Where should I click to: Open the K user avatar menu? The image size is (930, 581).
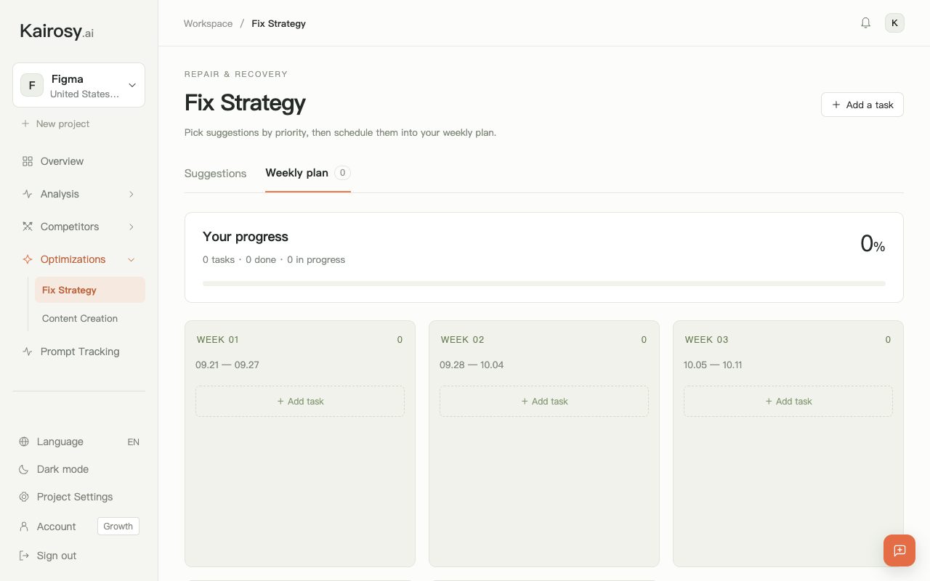894,23
